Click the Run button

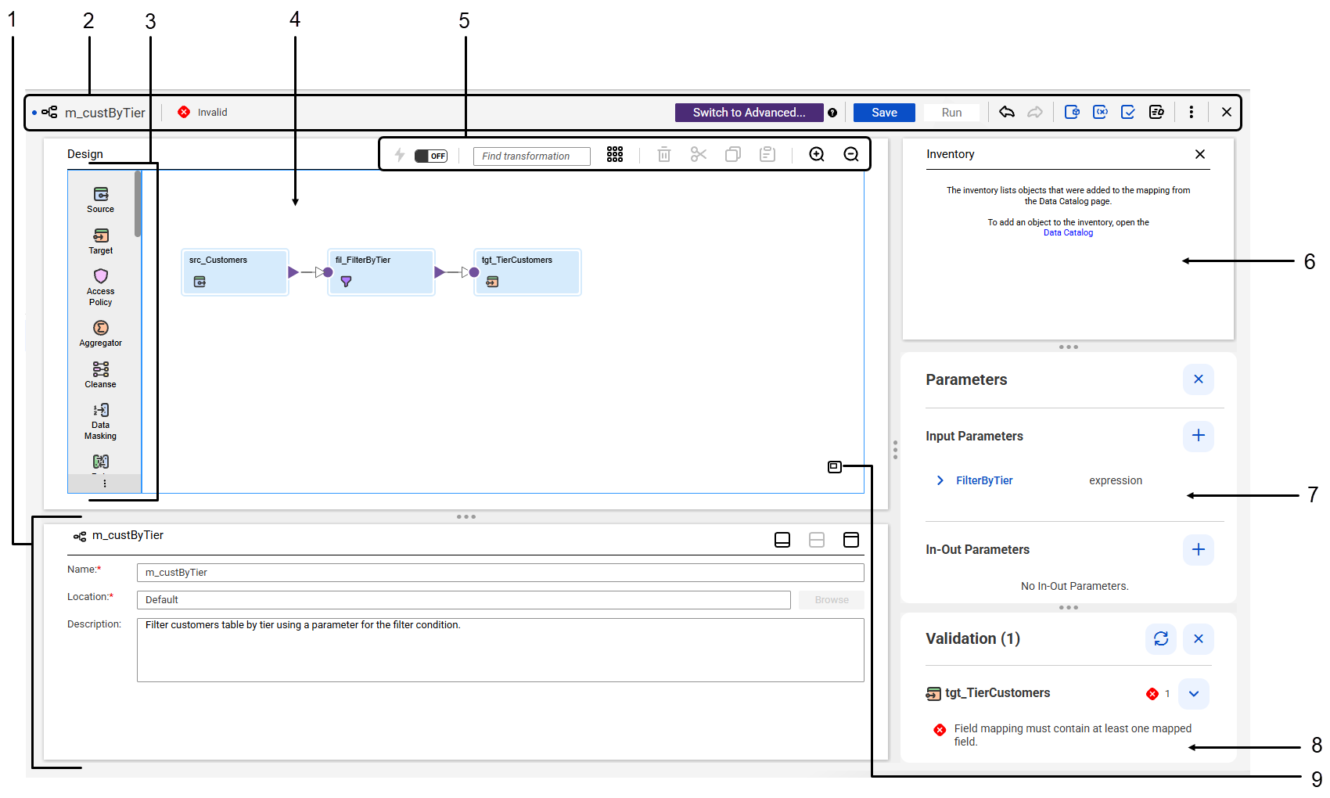pyautogui.click(x=951, y=113)
